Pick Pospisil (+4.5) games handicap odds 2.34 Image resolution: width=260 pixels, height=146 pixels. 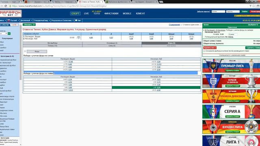pos(70,79)
